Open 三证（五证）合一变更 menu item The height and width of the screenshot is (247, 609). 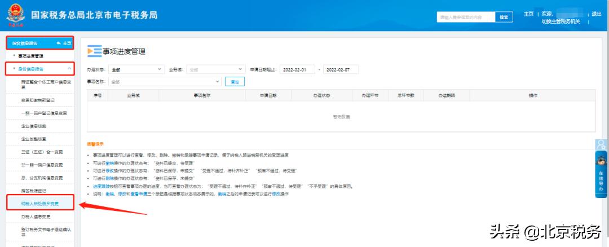pos(42,152)
